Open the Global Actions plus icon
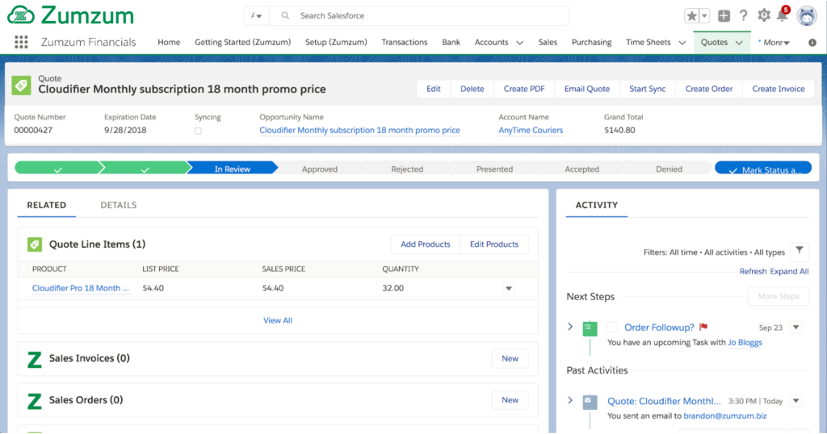Image resolution: width=827 pixels, height=434 pixels. pos(724,16)
